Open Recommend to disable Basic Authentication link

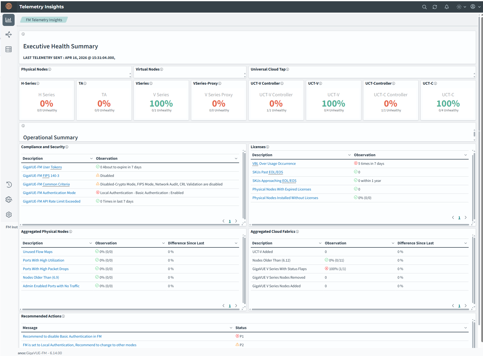62,336
